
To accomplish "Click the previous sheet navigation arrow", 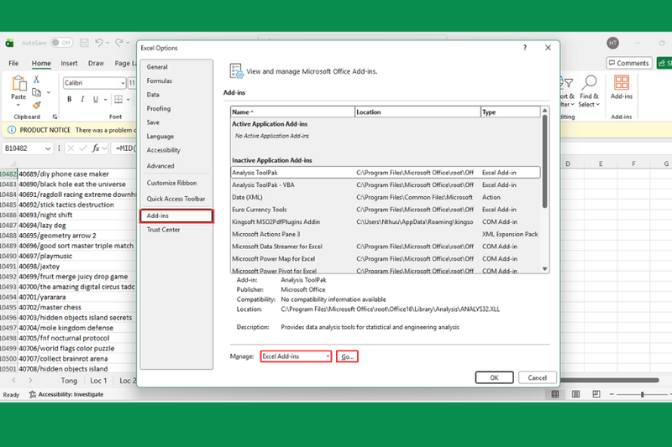I will pos(13,380).
